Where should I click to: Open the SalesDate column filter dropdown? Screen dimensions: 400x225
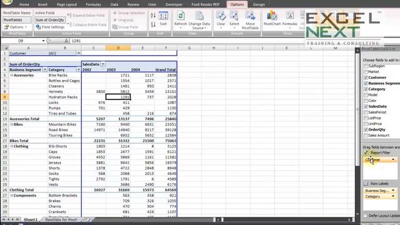[x=102, y=64]
